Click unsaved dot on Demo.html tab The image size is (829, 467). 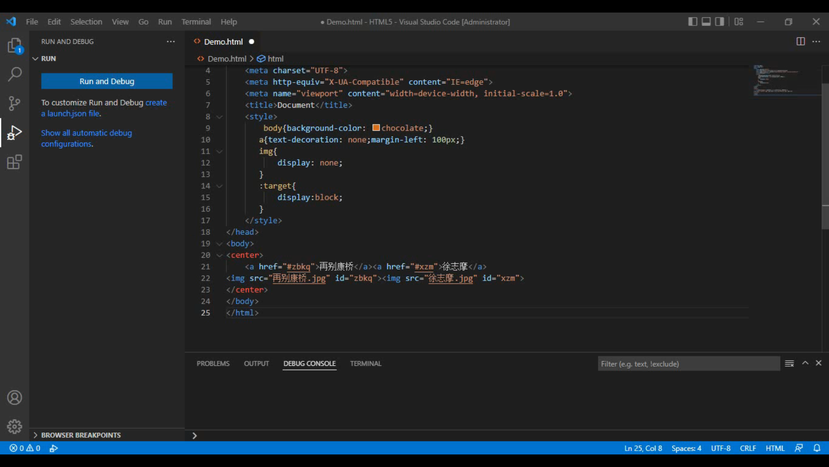pos(251,42)
